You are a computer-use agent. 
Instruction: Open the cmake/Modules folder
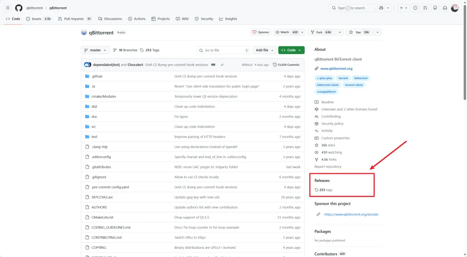coord(104,96)
